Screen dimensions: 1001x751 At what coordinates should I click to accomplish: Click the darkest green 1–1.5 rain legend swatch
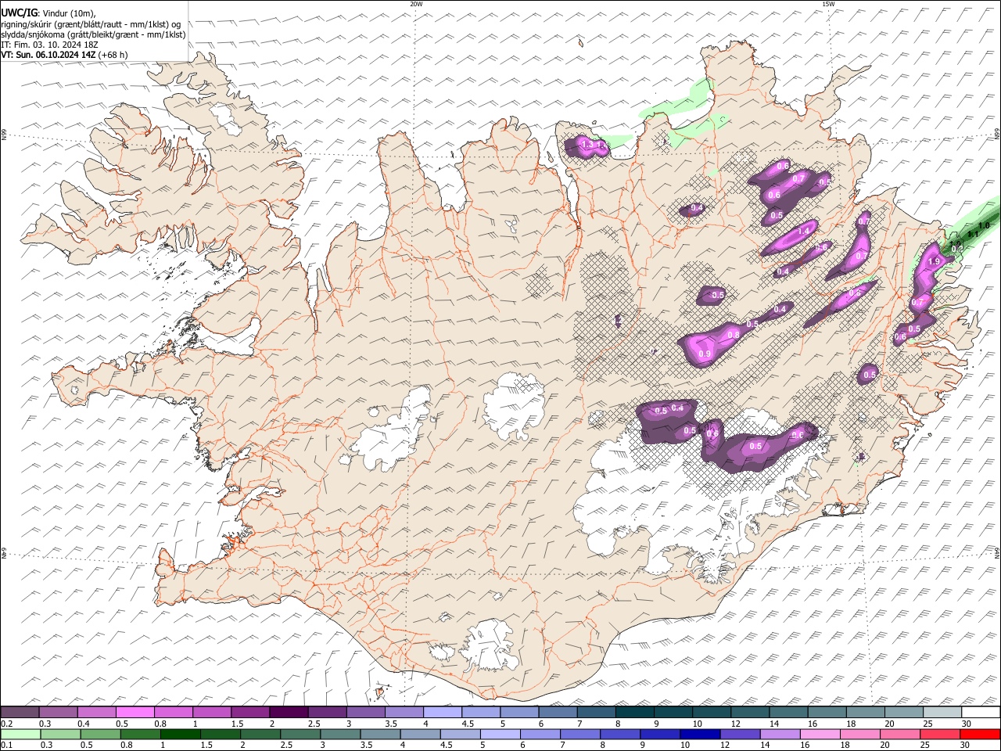coord(180,735)
